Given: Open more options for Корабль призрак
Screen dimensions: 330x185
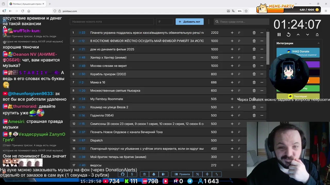Looking at the screenshot, I should point(262,74).
